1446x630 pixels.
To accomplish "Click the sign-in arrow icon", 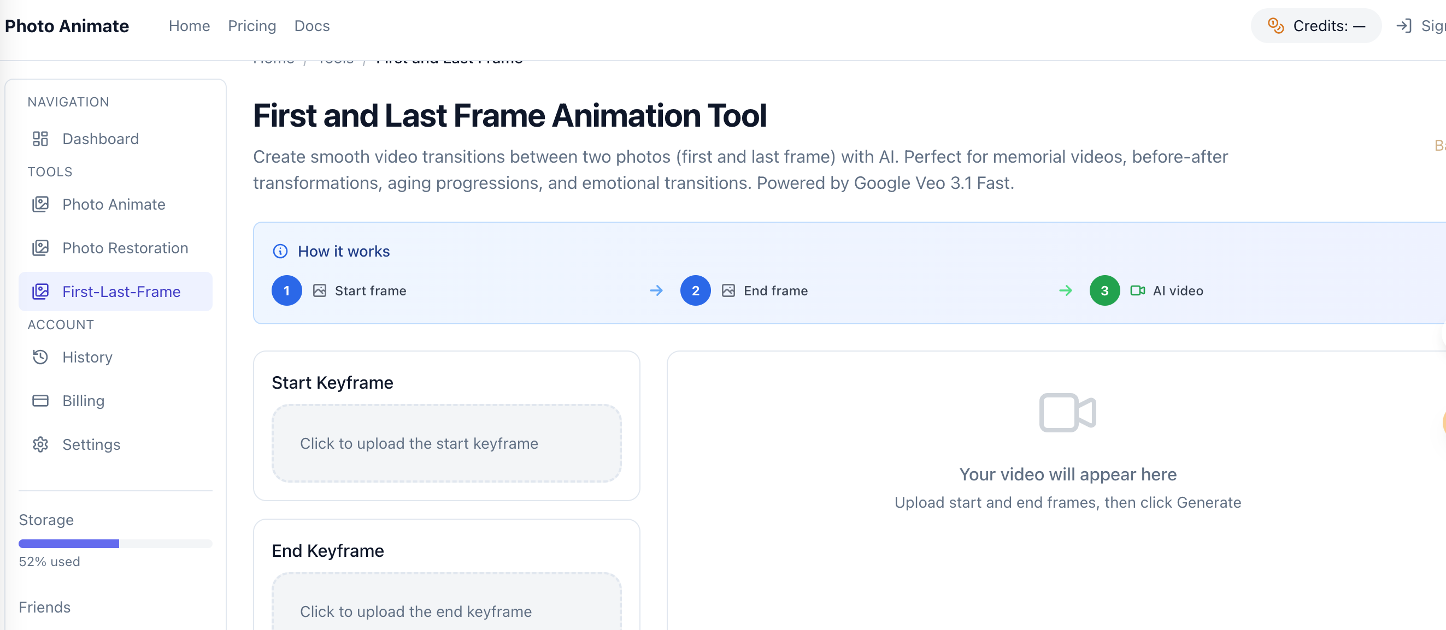I will tap(1403, 26).
